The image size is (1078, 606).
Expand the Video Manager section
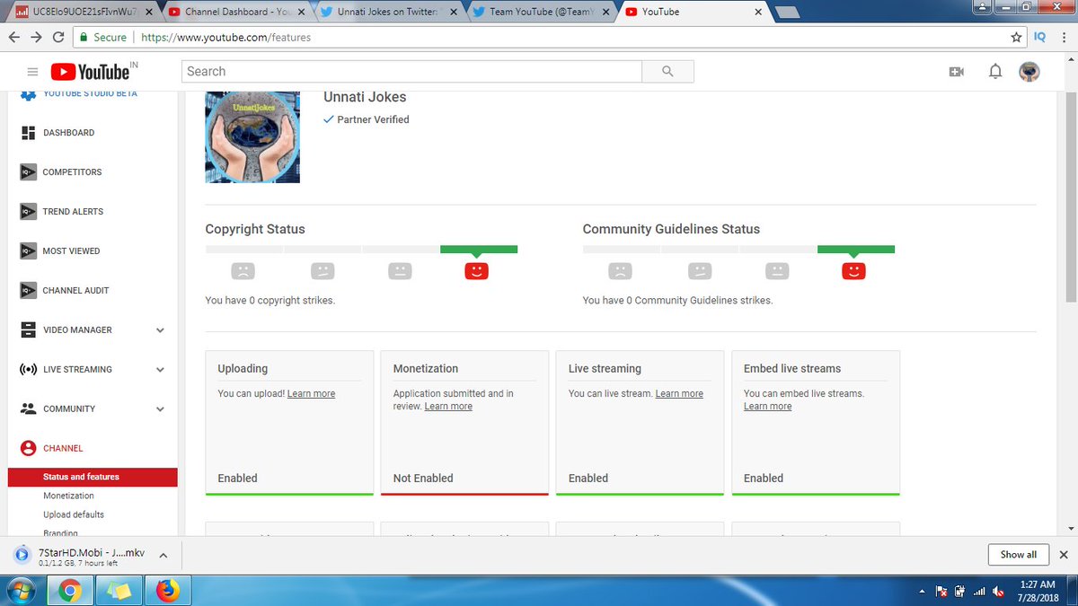coord(160,330)
